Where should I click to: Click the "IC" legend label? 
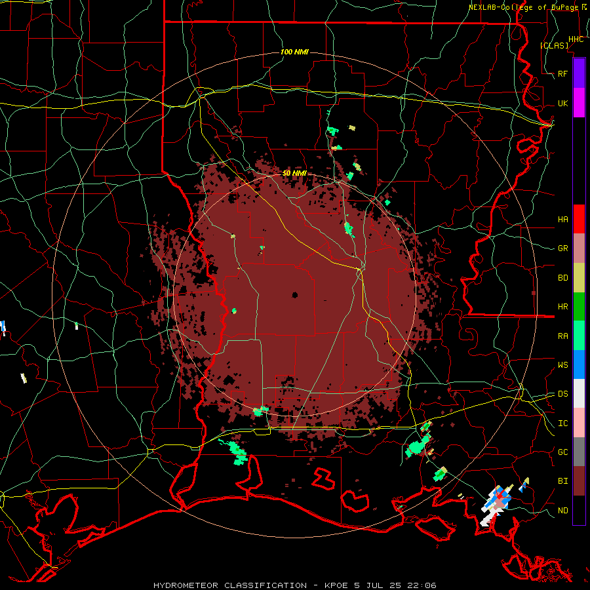tap(562, 423)
